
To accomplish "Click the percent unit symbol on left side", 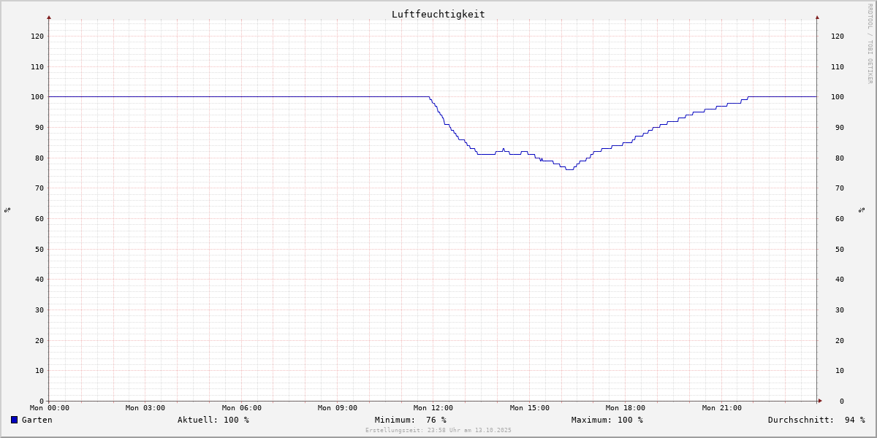I will (x=7, y=210).
